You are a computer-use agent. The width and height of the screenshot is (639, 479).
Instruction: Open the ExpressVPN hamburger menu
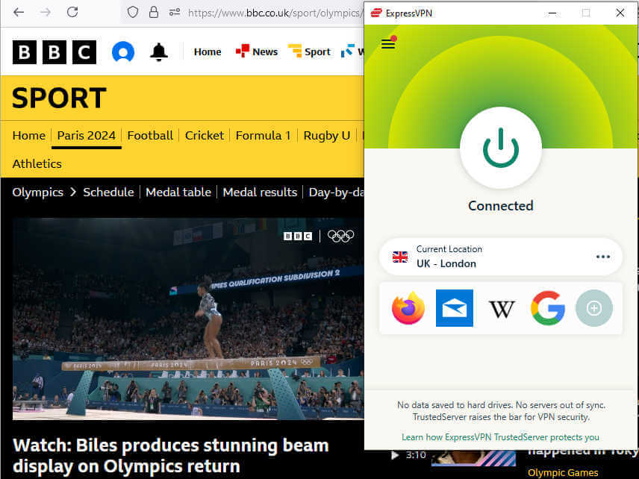point(388,43)
